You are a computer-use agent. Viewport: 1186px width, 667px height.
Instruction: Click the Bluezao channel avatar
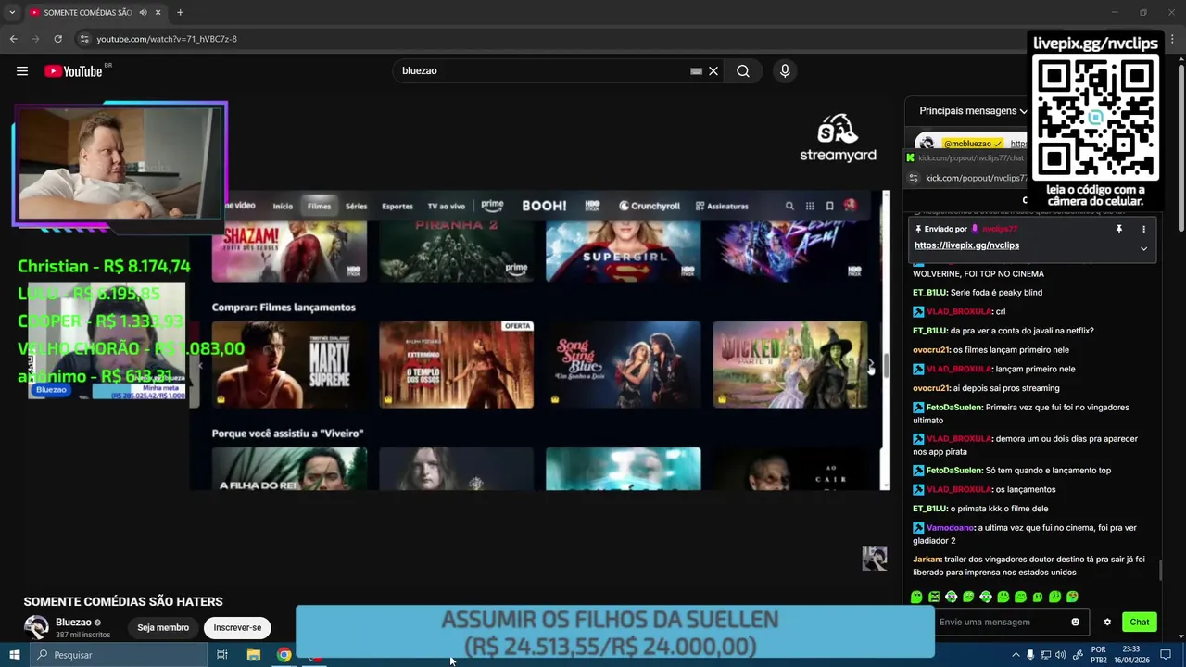pyautogui.click(x=36, y=627)
